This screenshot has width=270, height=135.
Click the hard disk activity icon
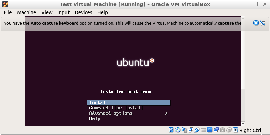tap(171, 130)
